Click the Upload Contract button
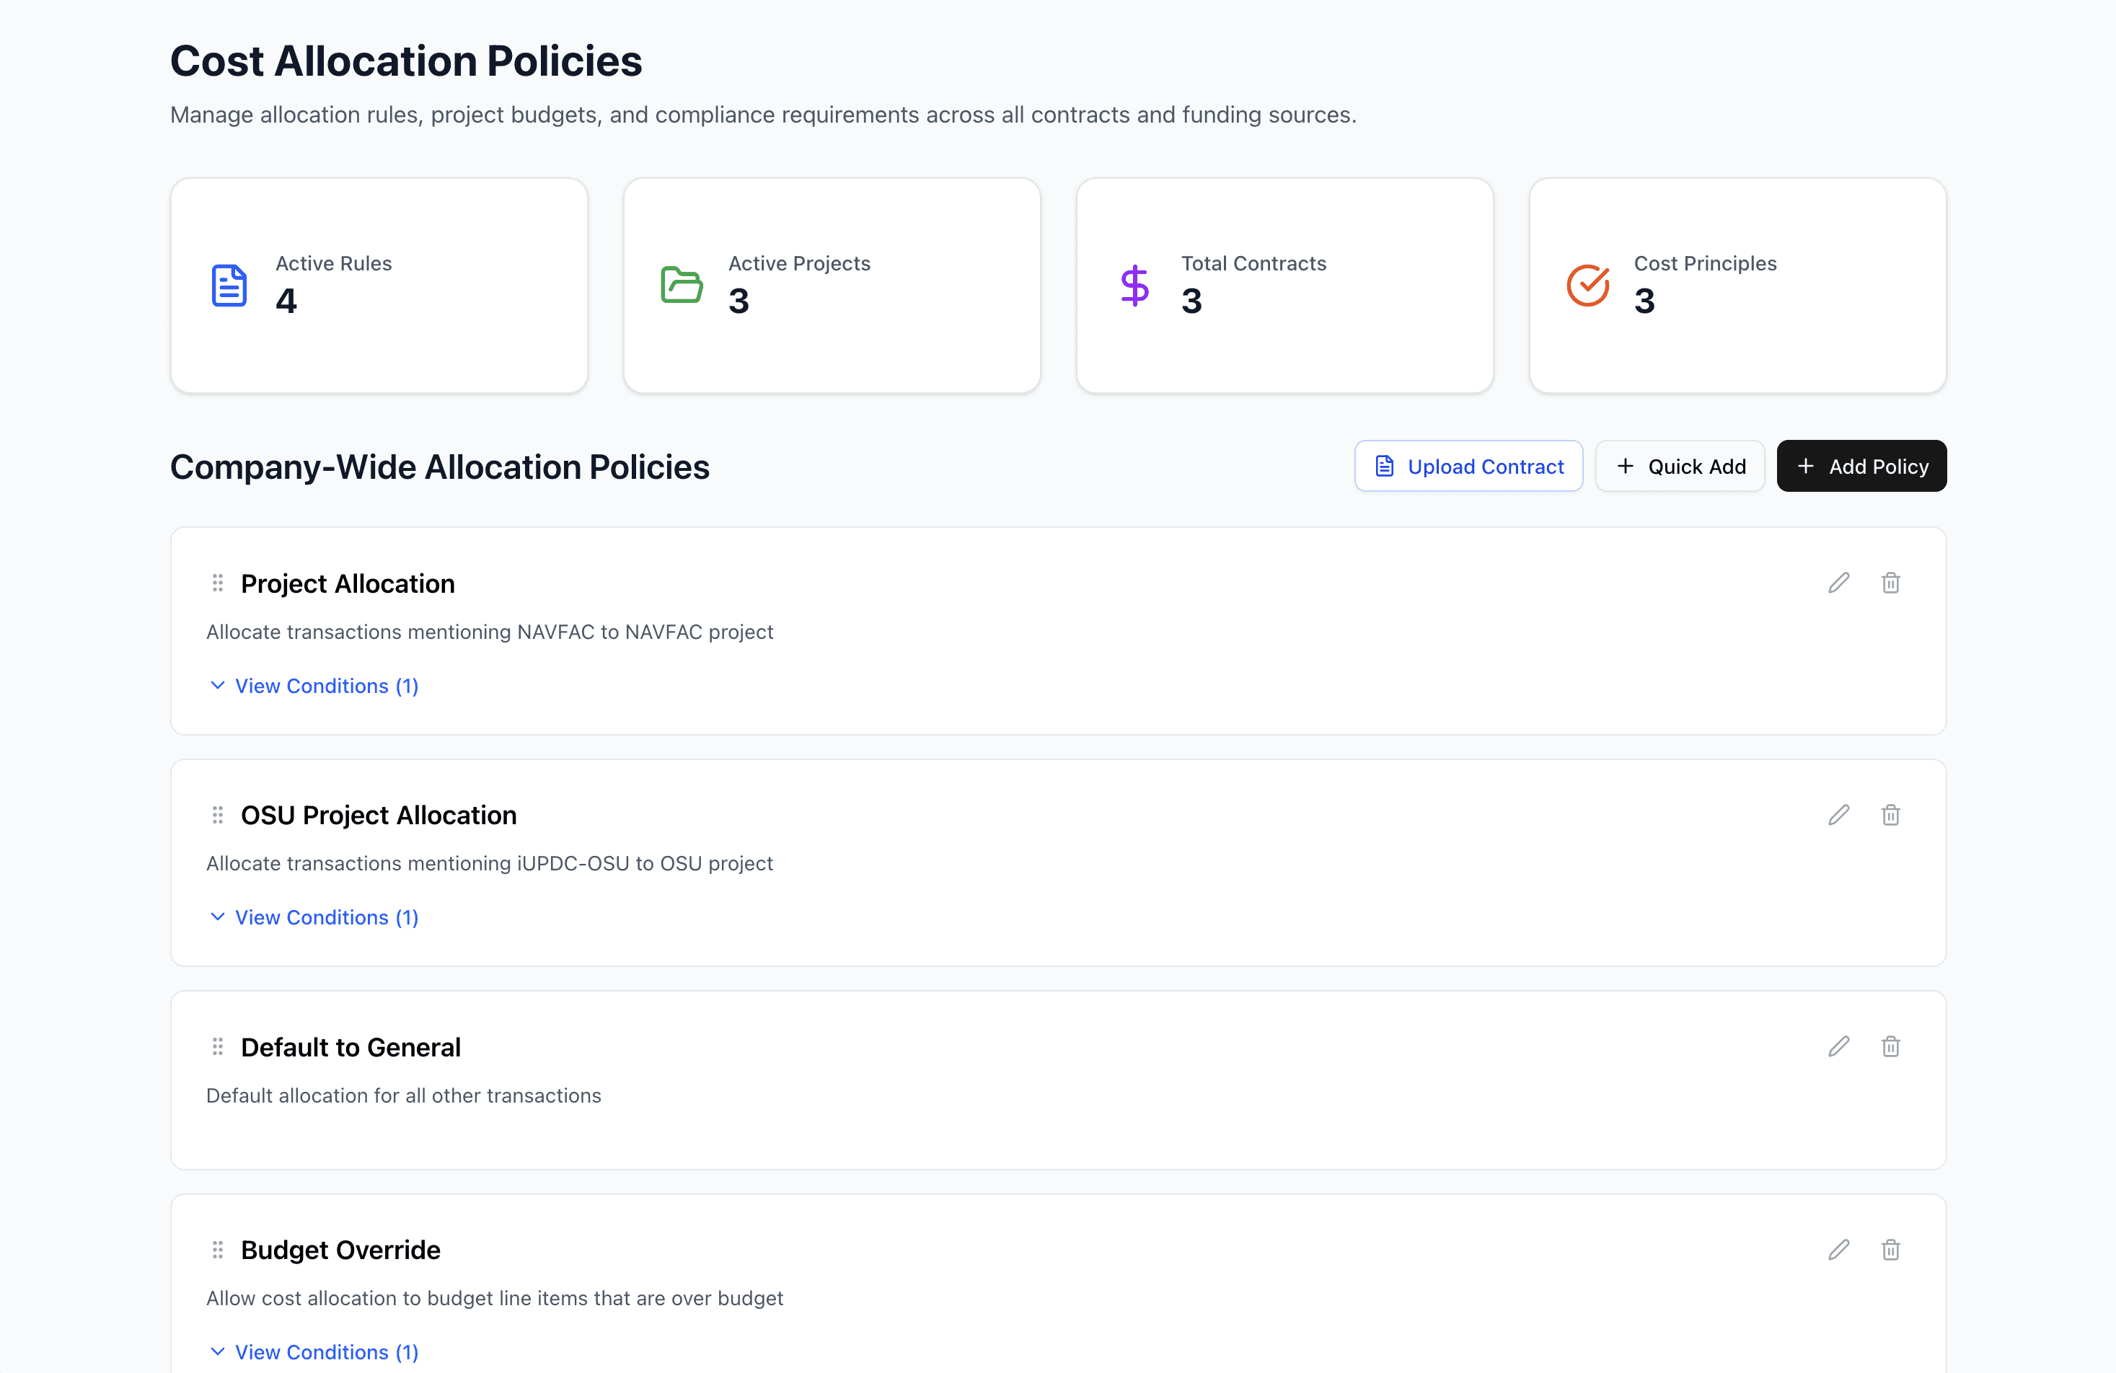 [1468, 466]
